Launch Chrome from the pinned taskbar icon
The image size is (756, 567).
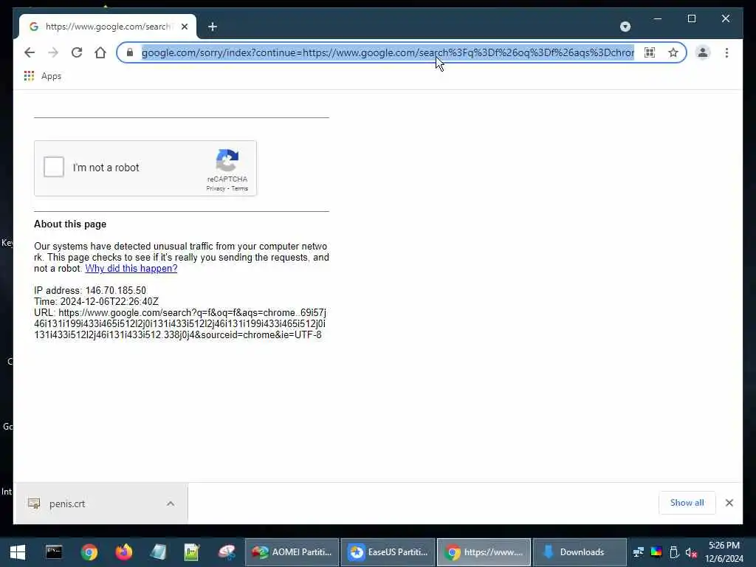[x=89, y=552]
